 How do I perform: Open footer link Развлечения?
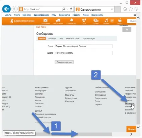click(x=71, y=98)
